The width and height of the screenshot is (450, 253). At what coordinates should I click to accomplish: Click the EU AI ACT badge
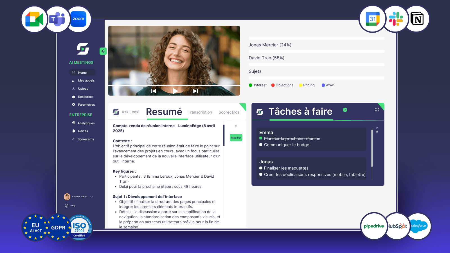[x=35, y=227]
